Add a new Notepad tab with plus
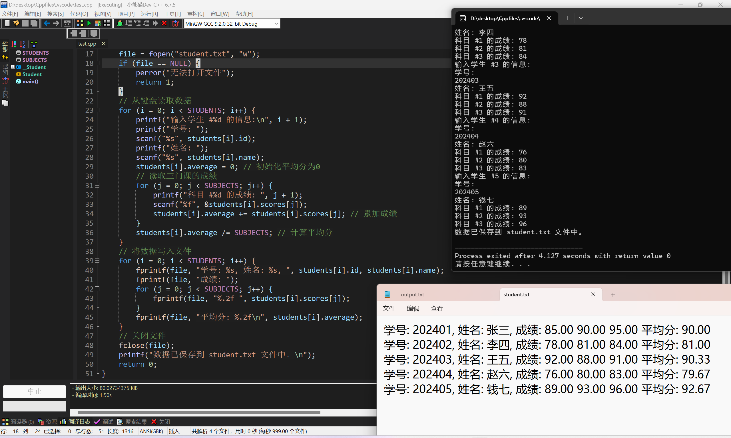731x438 pixels. coord(613,295)
